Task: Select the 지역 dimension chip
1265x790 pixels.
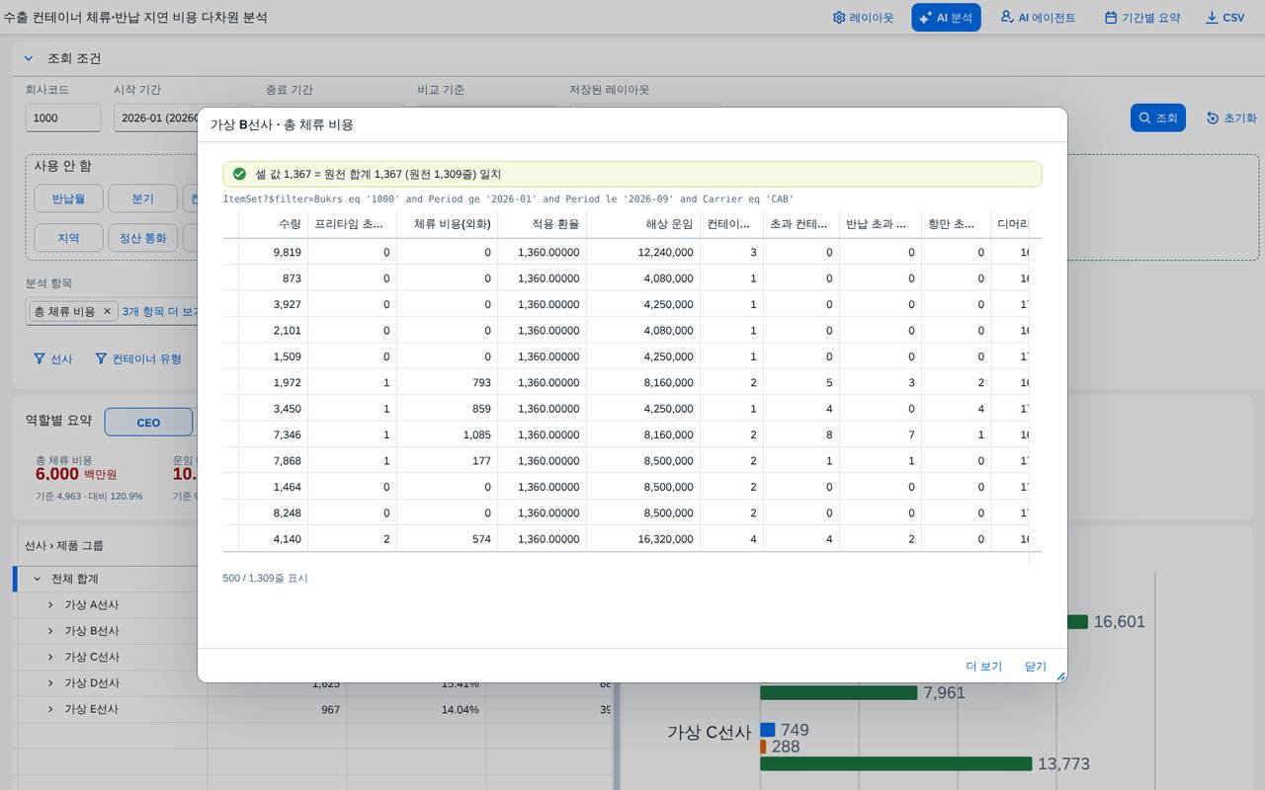Action: [68, 238]
